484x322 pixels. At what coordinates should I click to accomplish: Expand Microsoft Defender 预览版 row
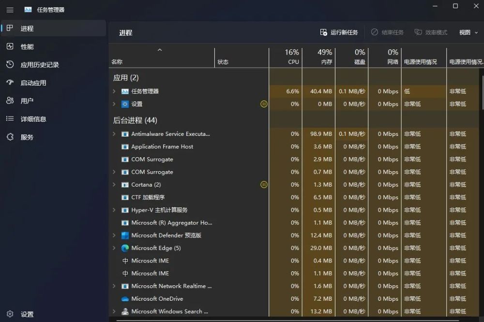coord(114,235)
